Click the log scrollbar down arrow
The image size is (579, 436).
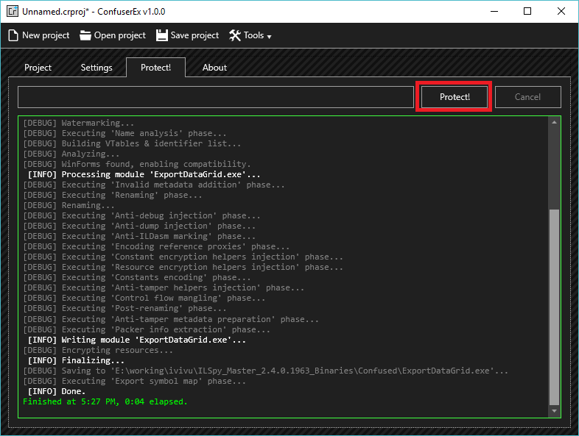(x=554, y=410)
